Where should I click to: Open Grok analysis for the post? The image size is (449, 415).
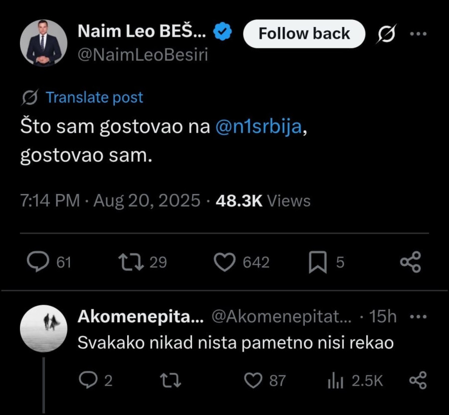point(385,33)
